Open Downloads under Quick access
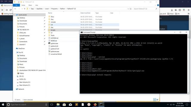The width and height of the screenshot is (191, 107). click(23, 21)
